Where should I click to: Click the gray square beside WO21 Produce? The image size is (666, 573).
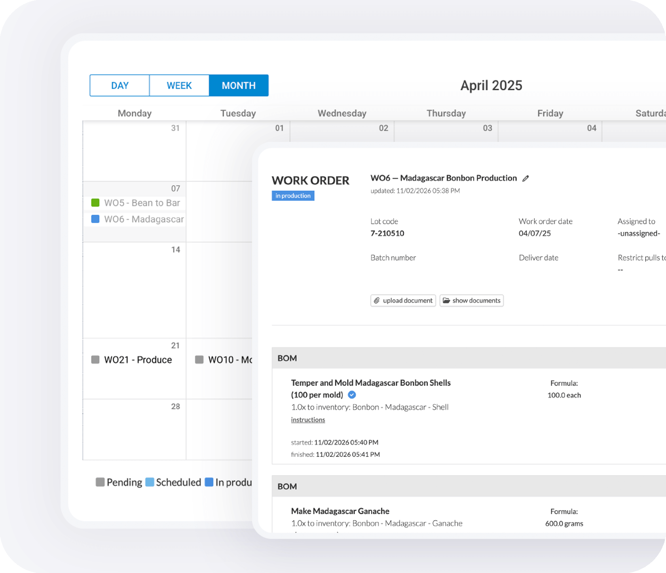pyautogui.click(x=95, y=360)
